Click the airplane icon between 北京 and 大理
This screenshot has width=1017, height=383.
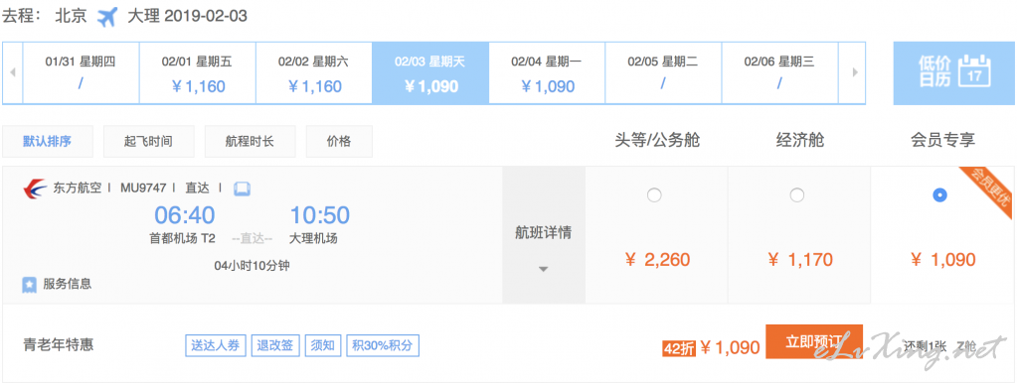[x=107, y=17]
